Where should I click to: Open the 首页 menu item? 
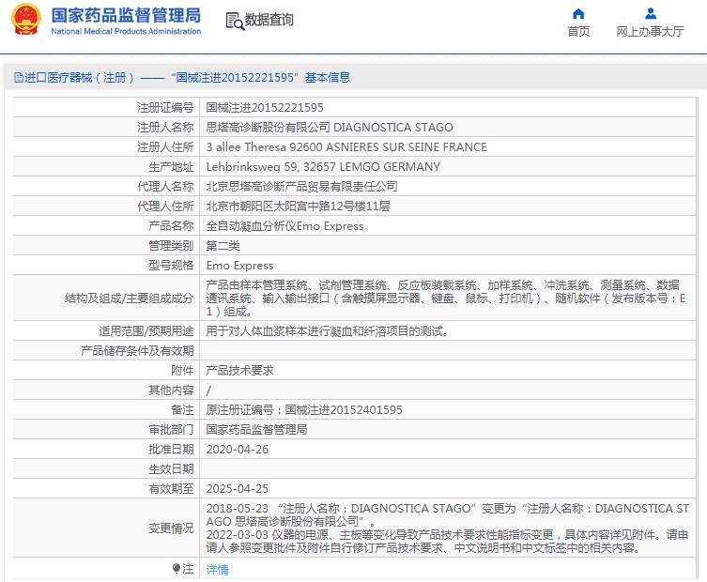click(x=578, y=32)
